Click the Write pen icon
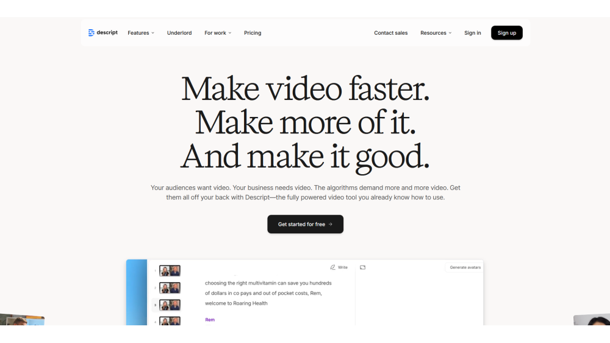This screenshot has width=610, height=343. click(333, 267)
